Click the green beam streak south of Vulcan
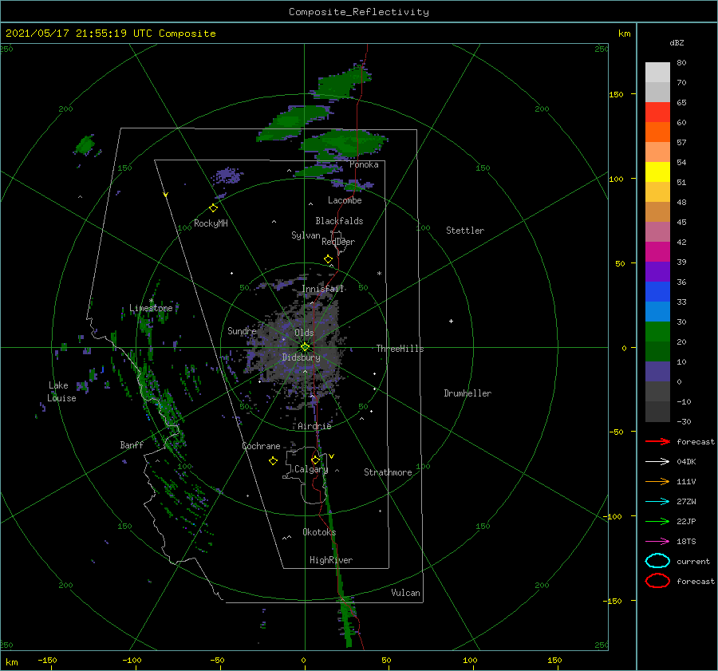This screenshot has width=718, height=671. 346,622
